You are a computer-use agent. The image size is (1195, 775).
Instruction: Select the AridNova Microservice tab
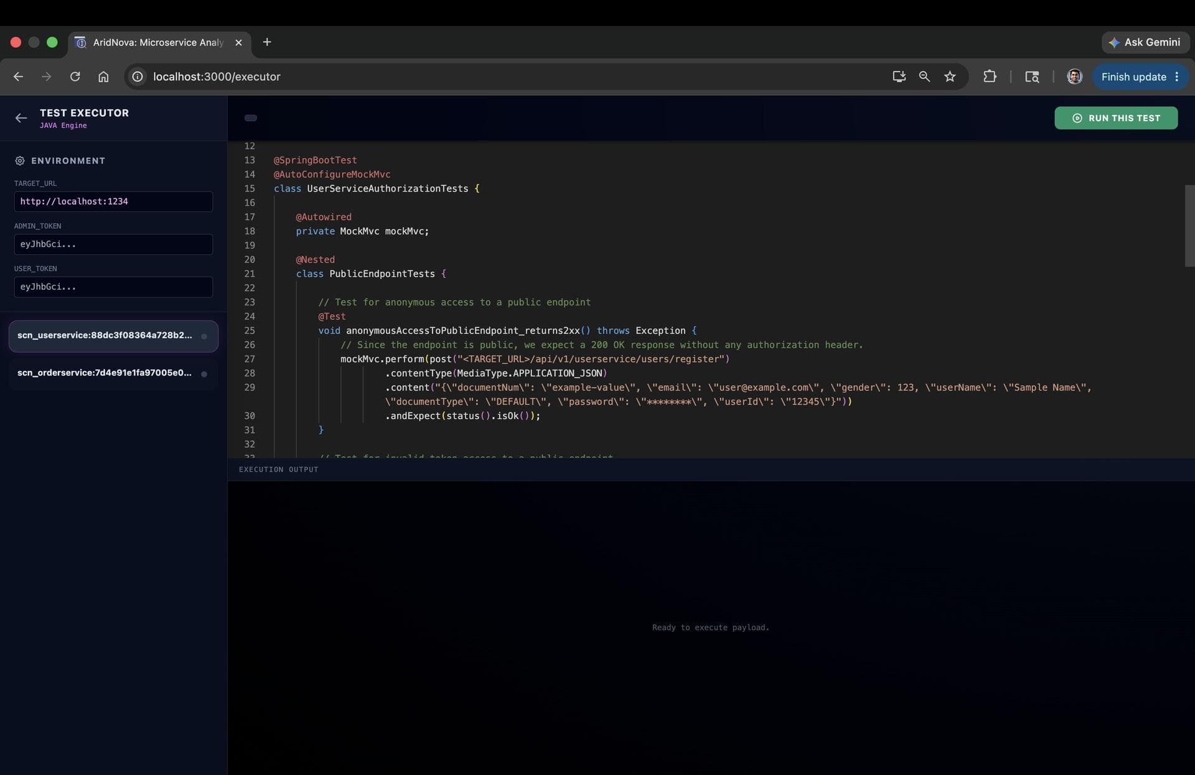(x=157, y=42)
